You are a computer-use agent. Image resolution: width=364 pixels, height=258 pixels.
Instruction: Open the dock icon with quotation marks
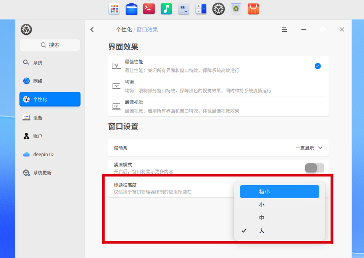click(x=184, y=9)
